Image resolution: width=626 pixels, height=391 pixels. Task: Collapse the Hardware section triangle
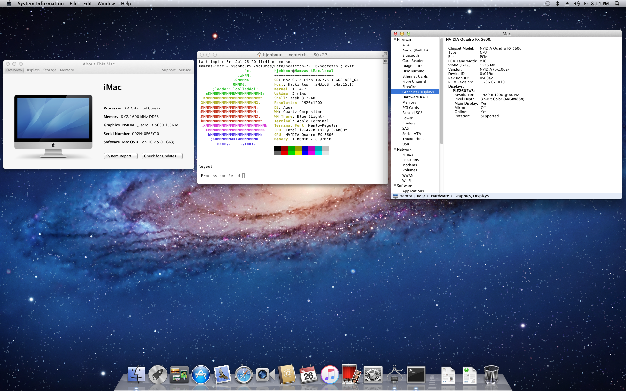click(395, 40)
